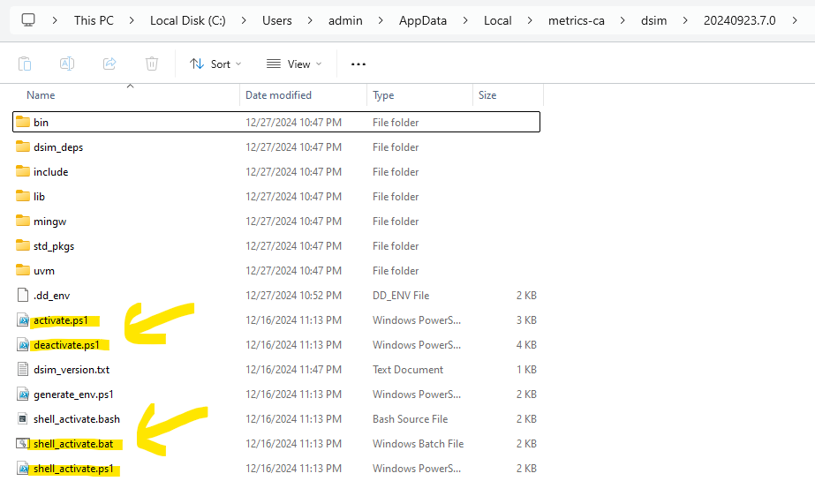Click the This PC monitor icon

click(x=28, y=19)
